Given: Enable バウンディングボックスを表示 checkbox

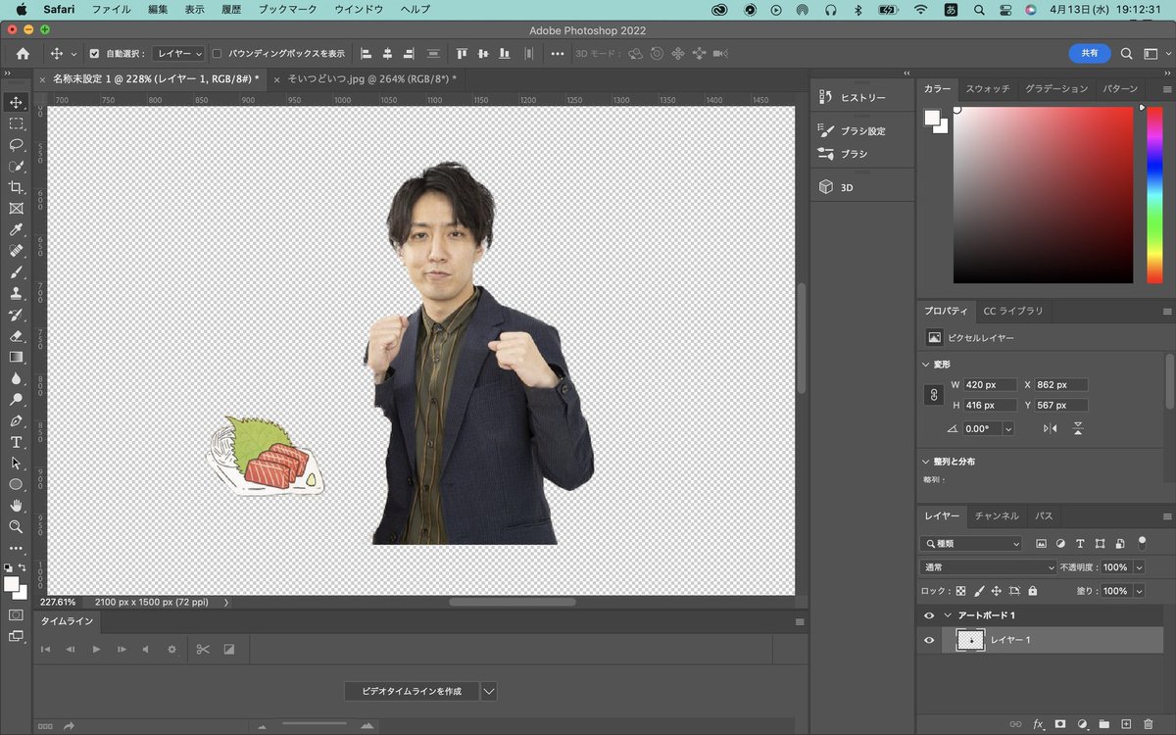Looking at the screenshot, I should pos(218,54).
